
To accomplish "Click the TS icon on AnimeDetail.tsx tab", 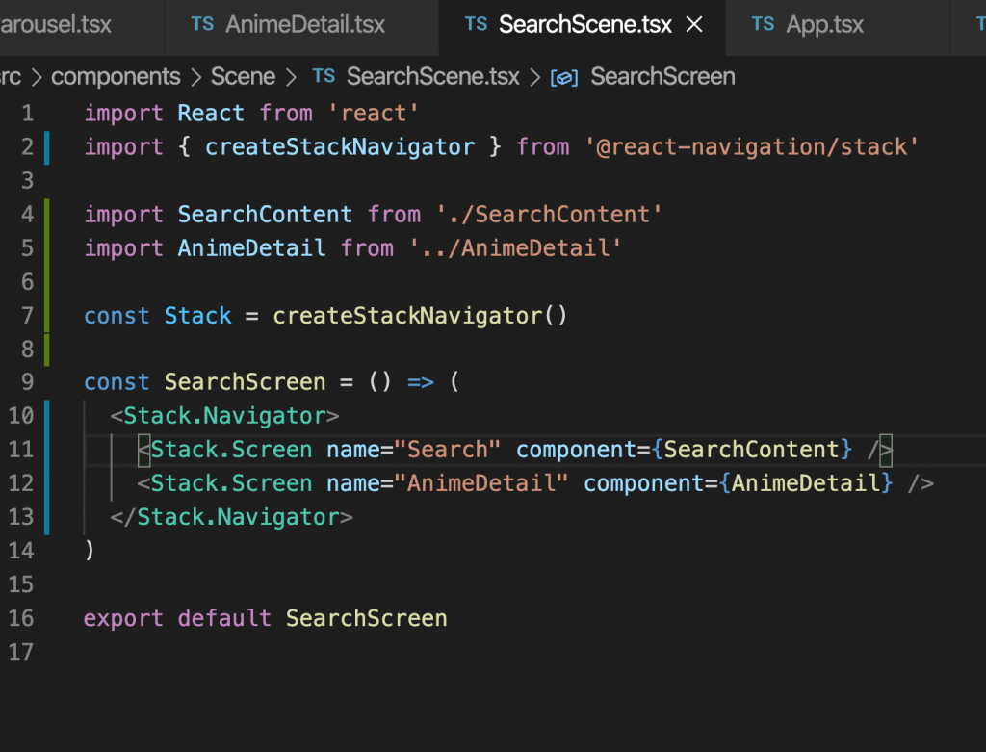I will pos(202,25).
